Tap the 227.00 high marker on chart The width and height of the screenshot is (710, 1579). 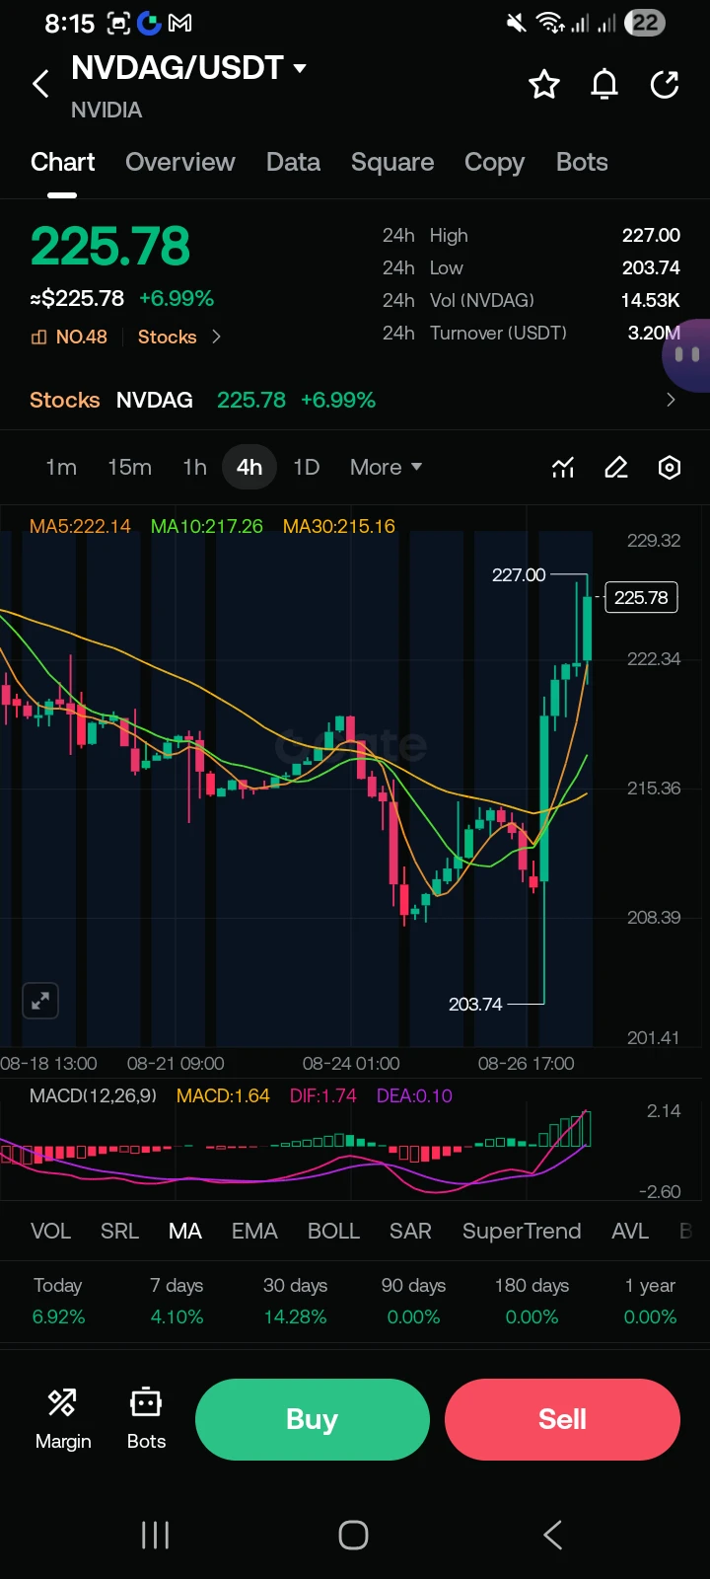point(519,574)
